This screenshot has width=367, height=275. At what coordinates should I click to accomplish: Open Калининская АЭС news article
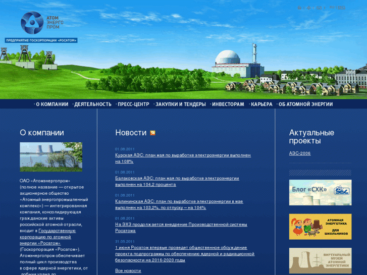click(179, 204)
